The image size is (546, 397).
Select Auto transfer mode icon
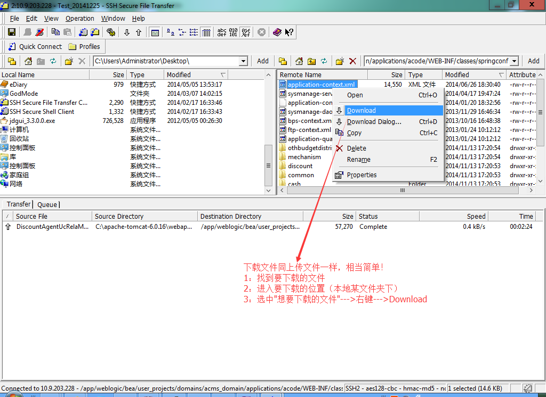(x=246, y=32)
